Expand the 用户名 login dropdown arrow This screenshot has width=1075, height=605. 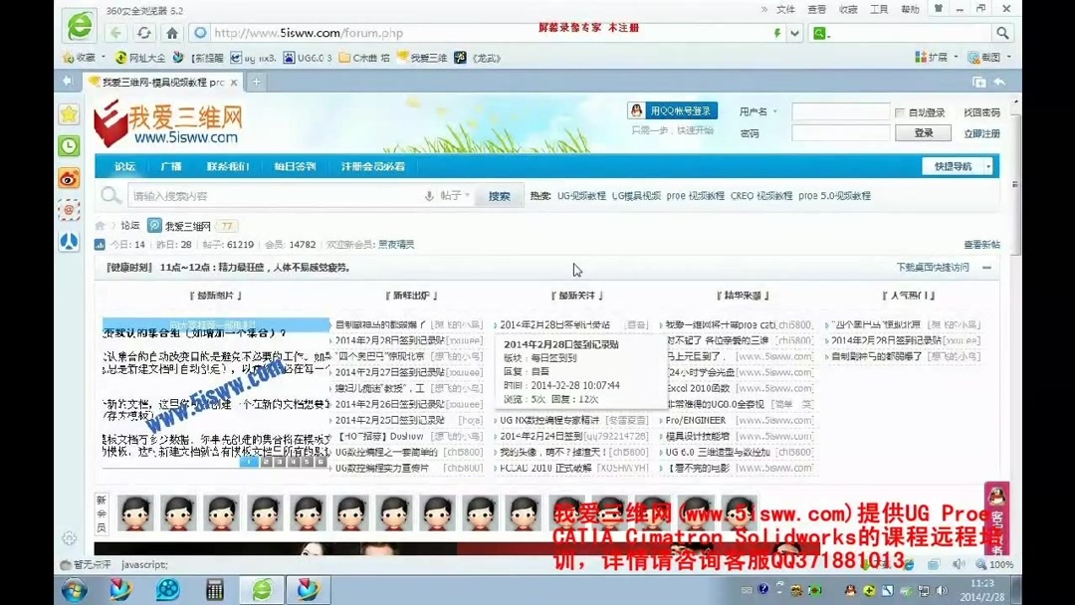pos(775,110)
